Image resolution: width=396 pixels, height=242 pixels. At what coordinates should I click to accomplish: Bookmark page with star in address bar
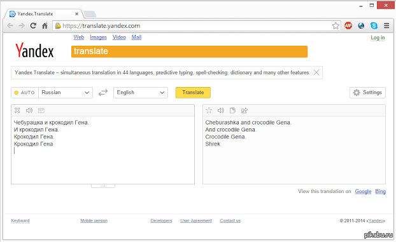tap(336, 25)
